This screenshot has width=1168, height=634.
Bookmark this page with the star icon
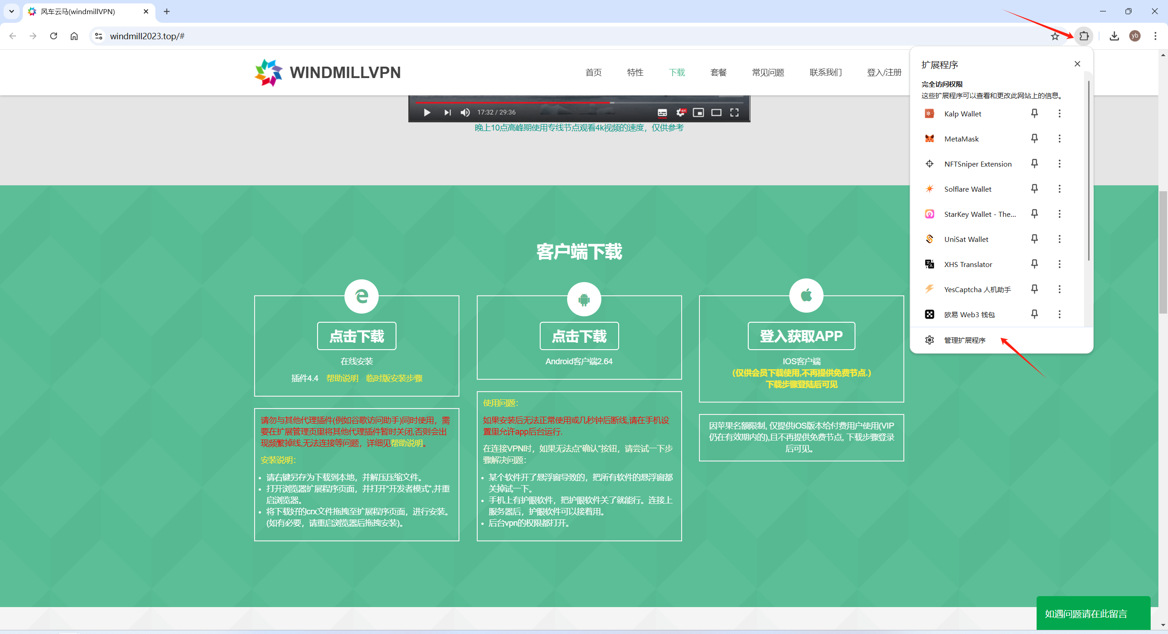[x=1055, y=36]
